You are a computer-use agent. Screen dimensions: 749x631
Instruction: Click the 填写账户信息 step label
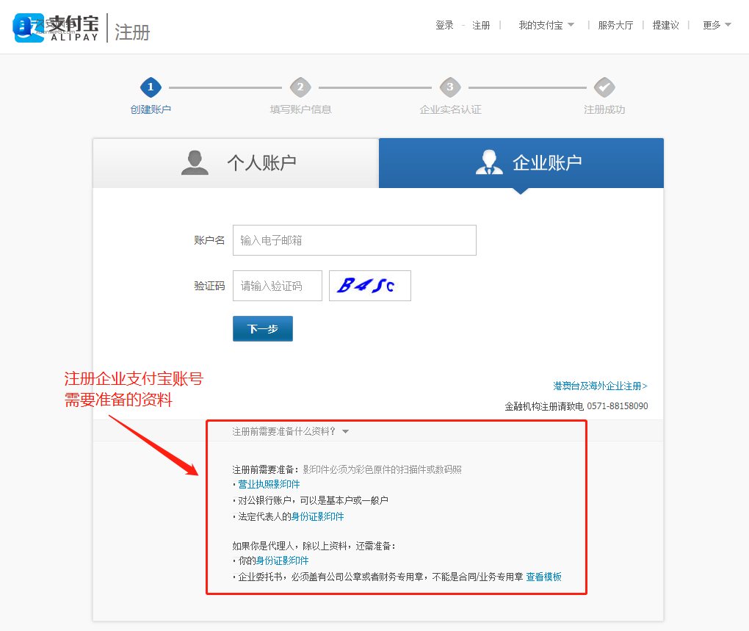point(300,109)
